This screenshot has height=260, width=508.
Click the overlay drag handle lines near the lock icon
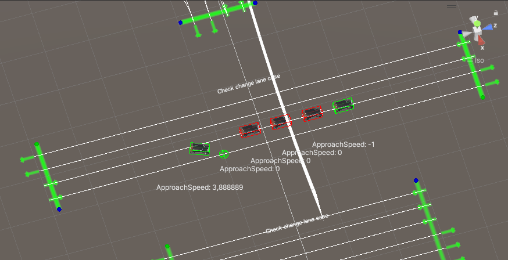[451, 6]
